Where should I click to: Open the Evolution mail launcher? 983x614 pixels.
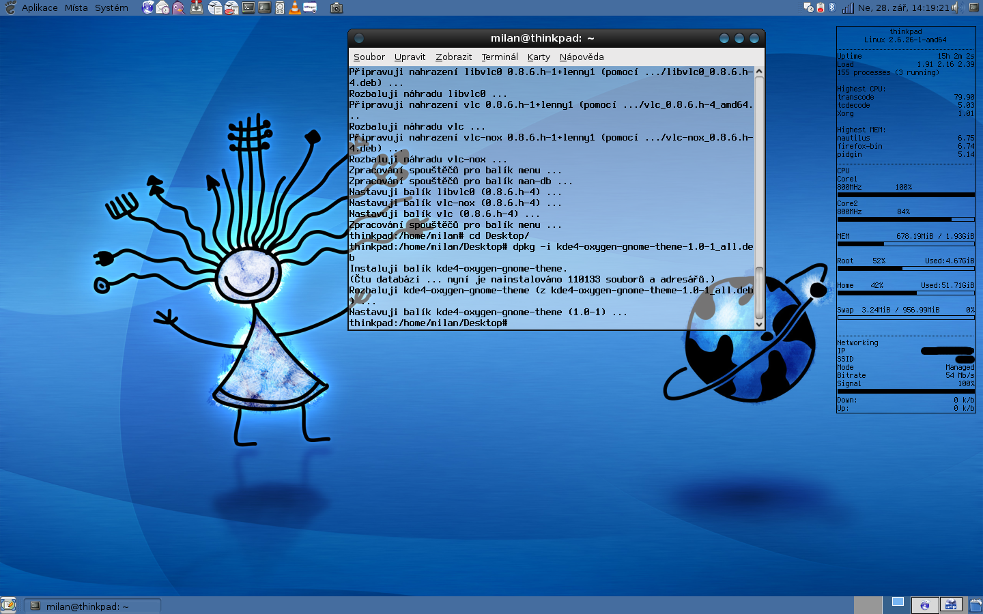coord(162,8)
